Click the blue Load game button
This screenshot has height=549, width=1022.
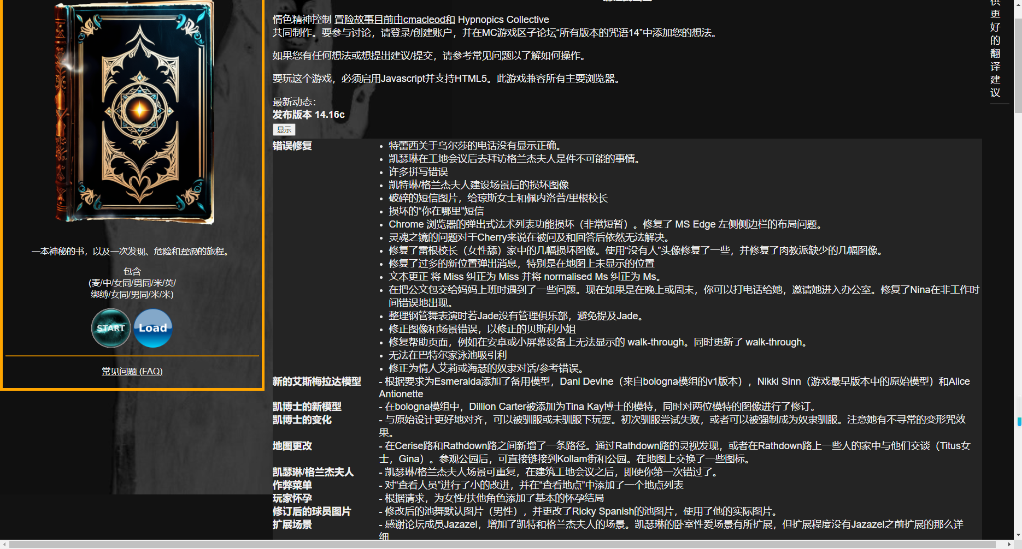pyautogui.click(x=153, y=328)
